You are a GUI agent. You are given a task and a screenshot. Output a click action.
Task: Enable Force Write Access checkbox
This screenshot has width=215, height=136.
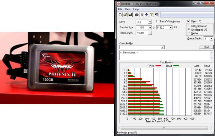[158, 21]
